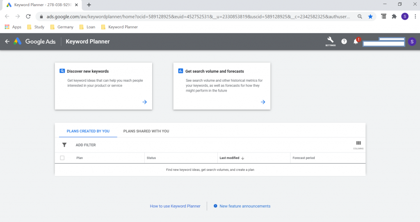Viewport: 420px width, 222px height.
Task: Open the Apps grid shortcut
Action: [x=13, y=27]
